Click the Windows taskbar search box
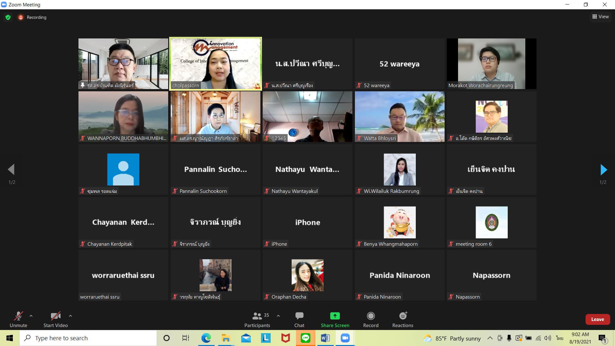 click(88, 338)
